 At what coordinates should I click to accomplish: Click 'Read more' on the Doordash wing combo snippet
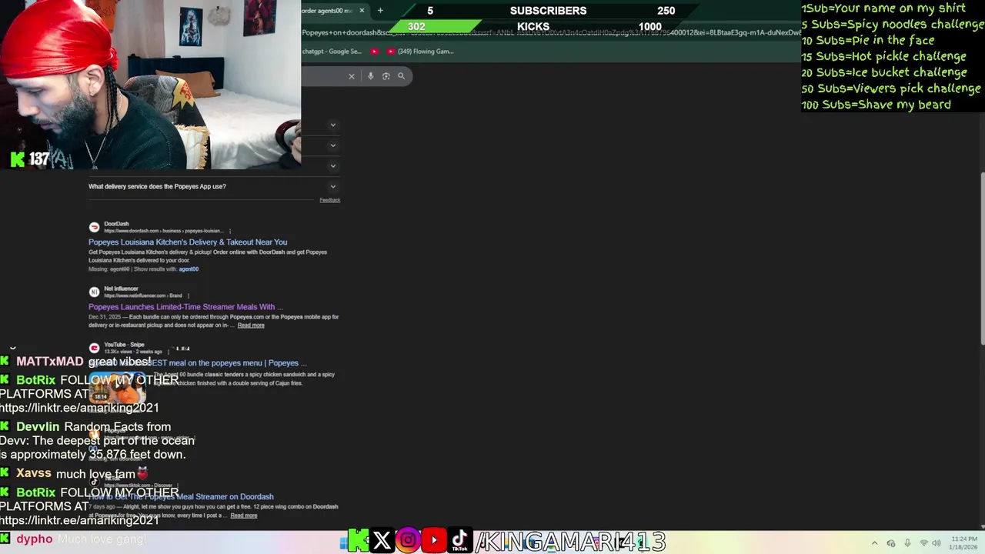[x=243, y=516]
